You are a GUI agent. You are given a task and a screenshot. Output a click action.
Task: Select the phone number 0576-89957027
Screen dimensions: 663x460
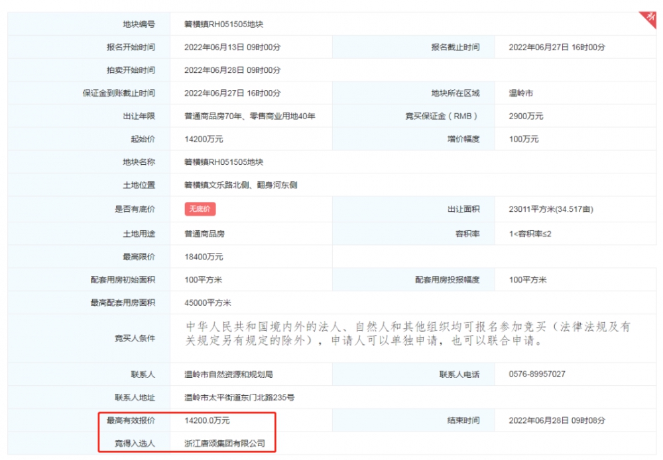(x=537, y=374)
